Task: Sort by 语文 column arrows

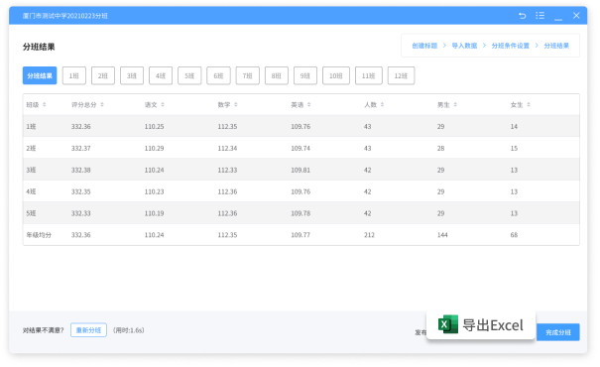Action: coord(163,104)
